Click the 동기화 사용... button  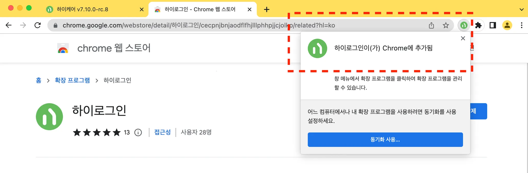click(385, 140)
